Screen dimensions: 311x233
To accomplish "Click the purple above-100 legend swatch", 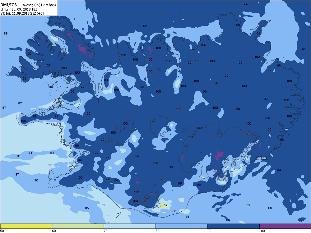I will click(285, 226).
